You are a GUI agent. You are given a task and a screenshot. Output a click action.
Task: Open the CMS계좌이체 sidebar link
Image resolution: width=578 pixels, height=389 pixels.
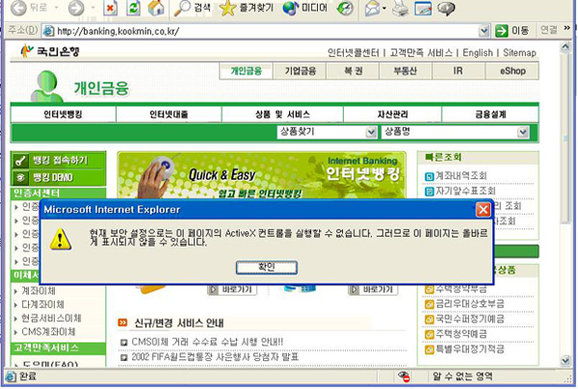[x=48, y=331]
